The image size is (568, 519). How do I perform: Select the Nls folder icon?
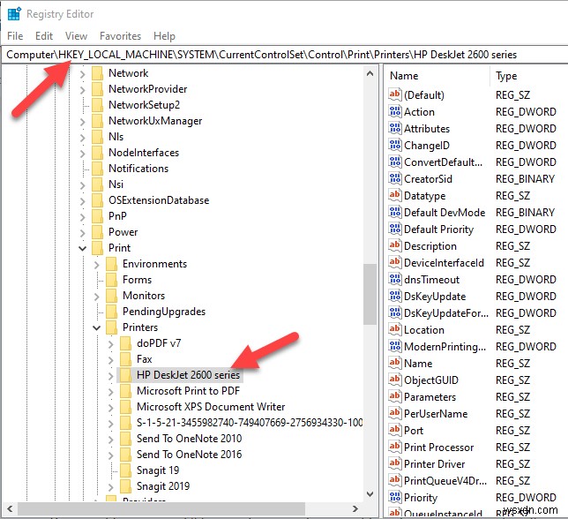97,137
